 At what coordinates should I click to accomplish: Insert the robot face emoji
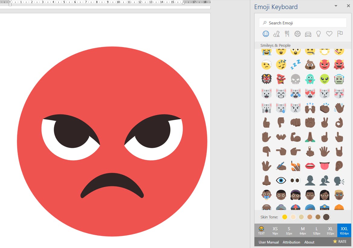[339, 79]
